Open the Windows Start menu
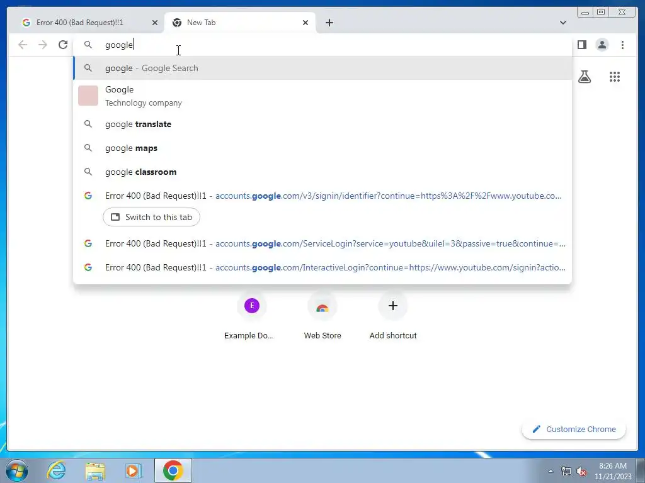645x483 pixels. pyautogui.click(x=17, y=470)
